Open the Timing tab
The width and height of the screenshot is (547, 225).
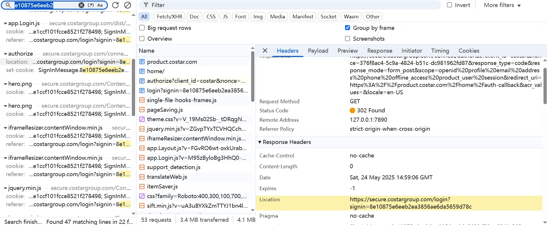coord(440,51)
